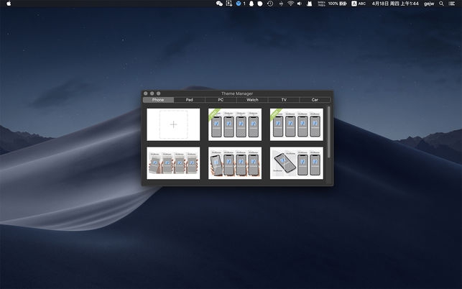
Task: Open the Wi-Fi status menu
Action: click(x=290, y=4)
